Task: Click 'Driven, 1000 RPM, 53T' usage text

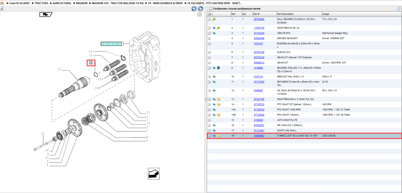Action: click(335, 63)
